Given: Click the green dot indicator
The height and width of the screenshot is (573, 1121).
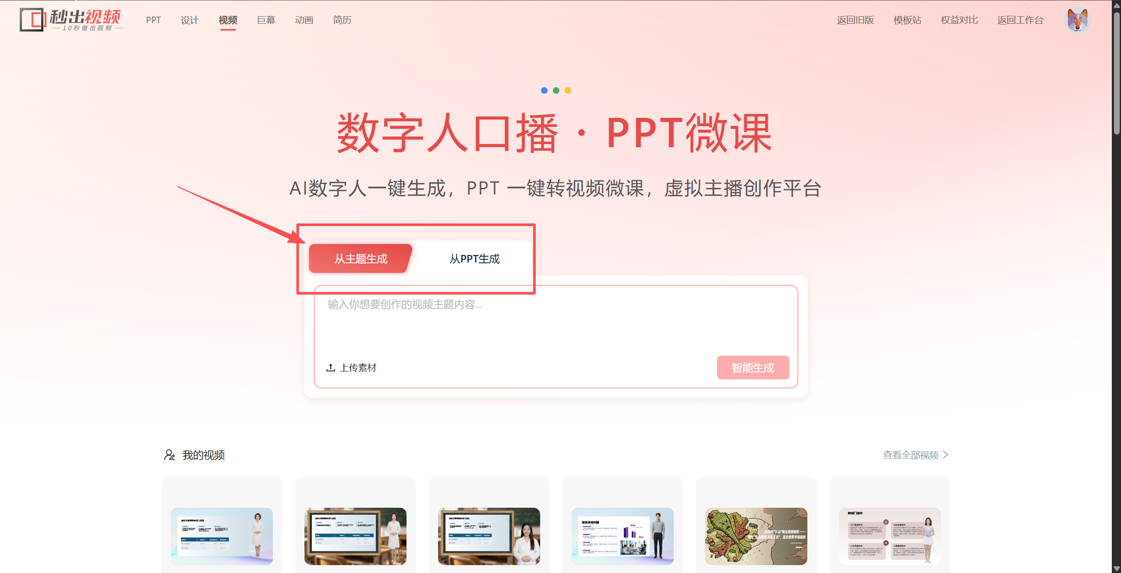Looking at the screenshot, I should coord(556,90).
